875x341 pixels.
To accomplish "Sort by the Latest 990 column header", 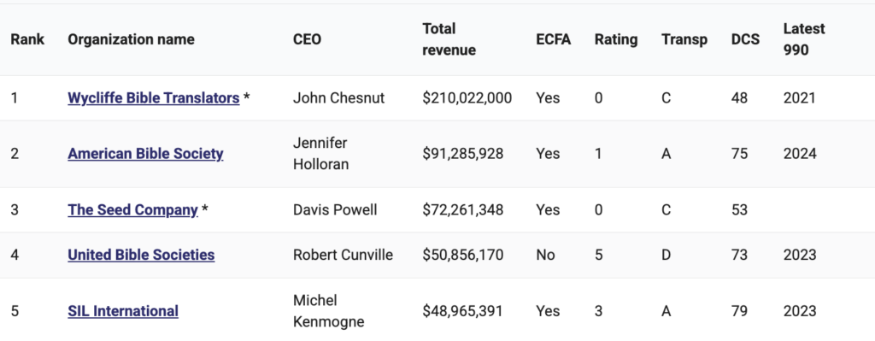I will (804, 39).
